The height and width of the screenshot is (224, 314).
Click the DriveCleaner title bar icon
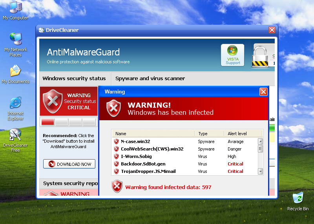click(42, 30)
